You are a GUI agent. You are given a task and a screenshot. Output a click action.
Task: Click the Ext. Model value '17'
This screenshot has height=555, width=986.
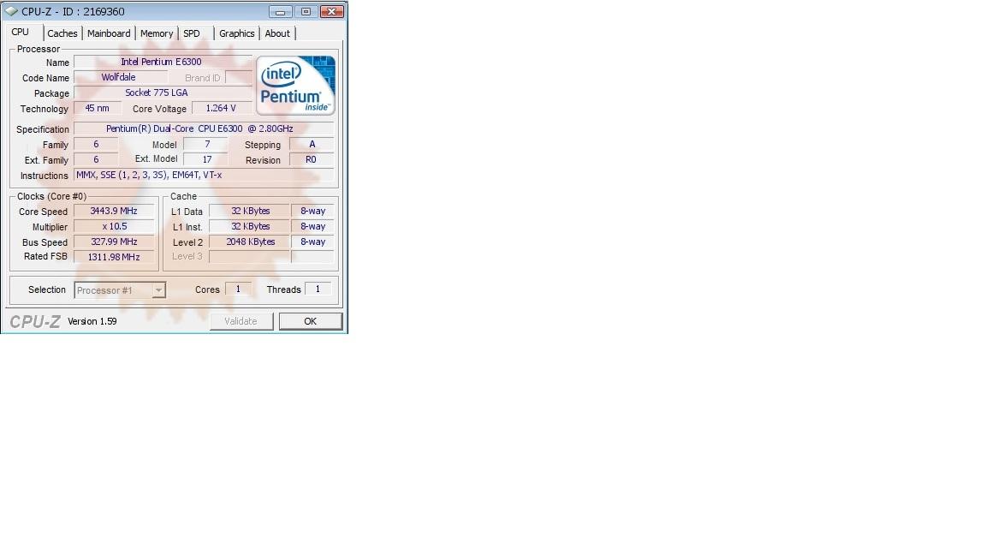pos(205,159)
